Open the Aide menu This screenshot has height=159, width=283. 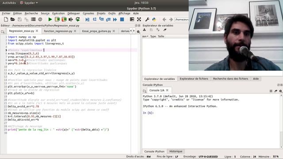(136, 13)
